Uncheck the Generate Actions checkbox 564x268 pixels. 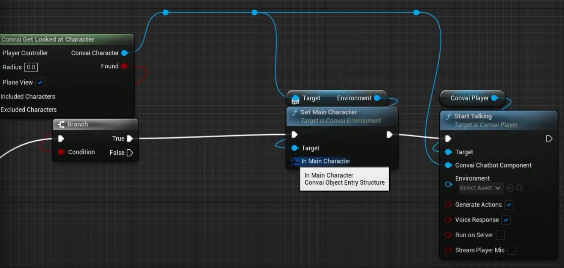point(509,205)
